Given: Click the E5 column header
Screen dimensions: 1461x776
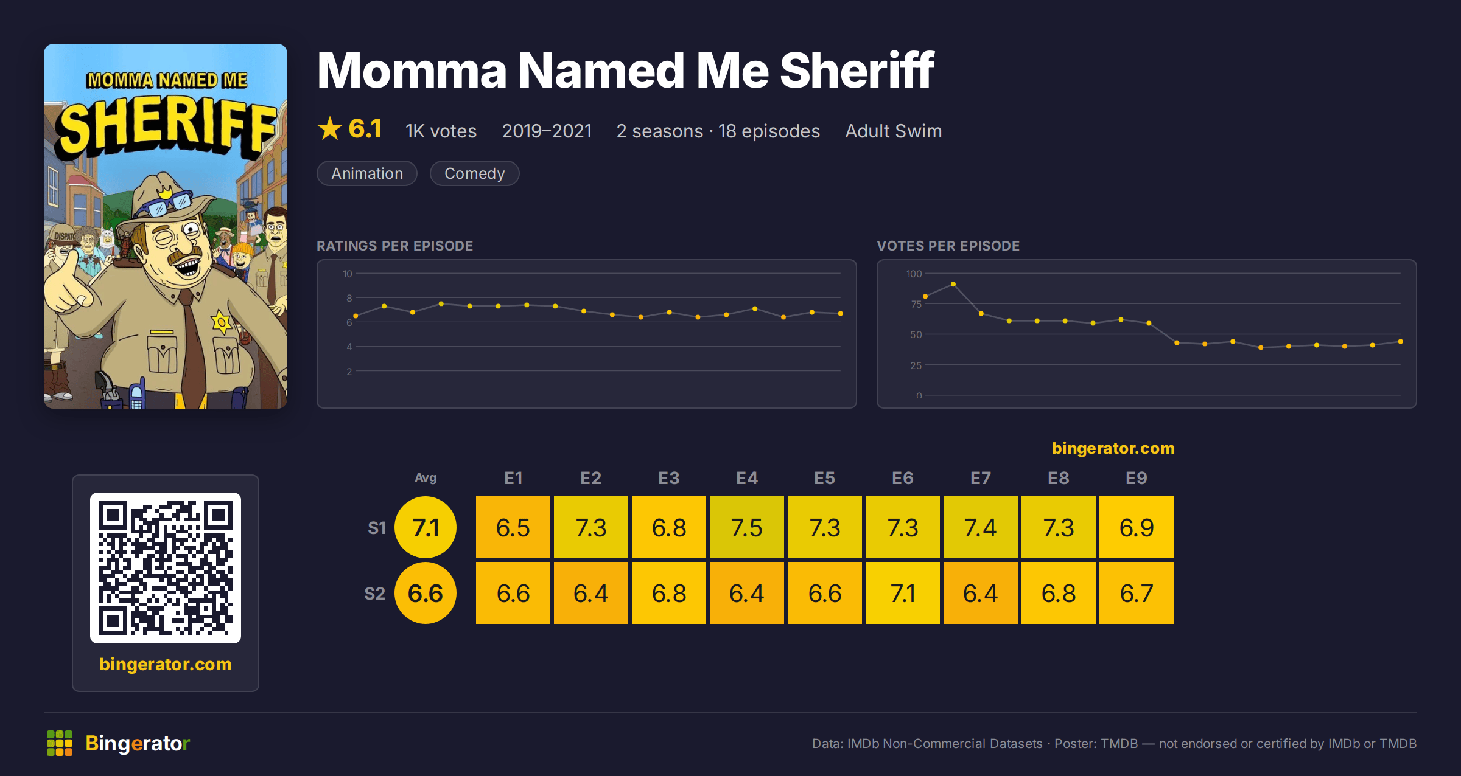Looking at the screenshot, I should point(825,478).
